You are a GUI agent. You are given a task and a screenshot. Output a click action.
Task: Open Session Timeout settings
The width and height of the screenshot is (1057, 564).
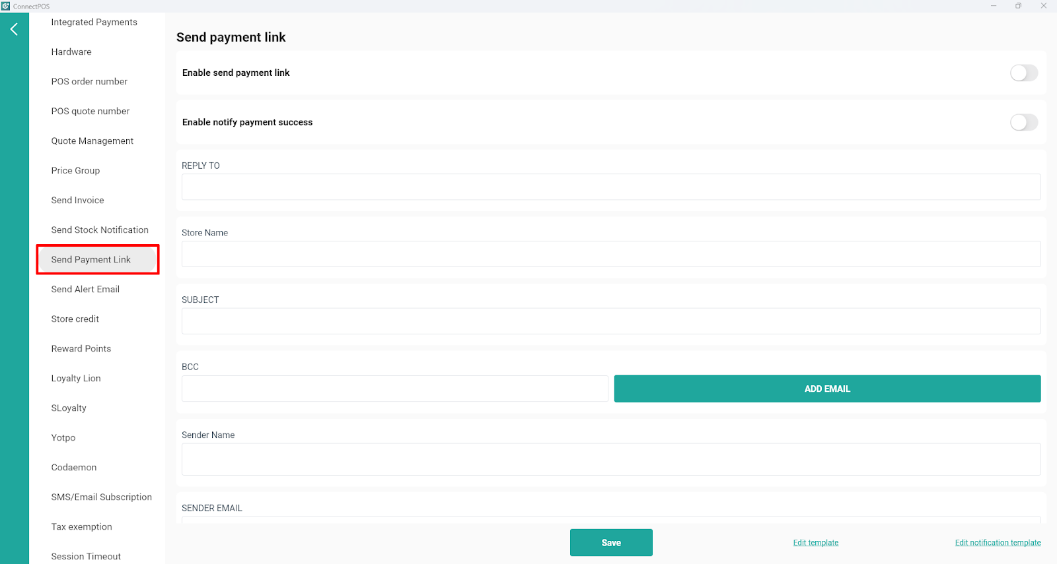(86, 556)
